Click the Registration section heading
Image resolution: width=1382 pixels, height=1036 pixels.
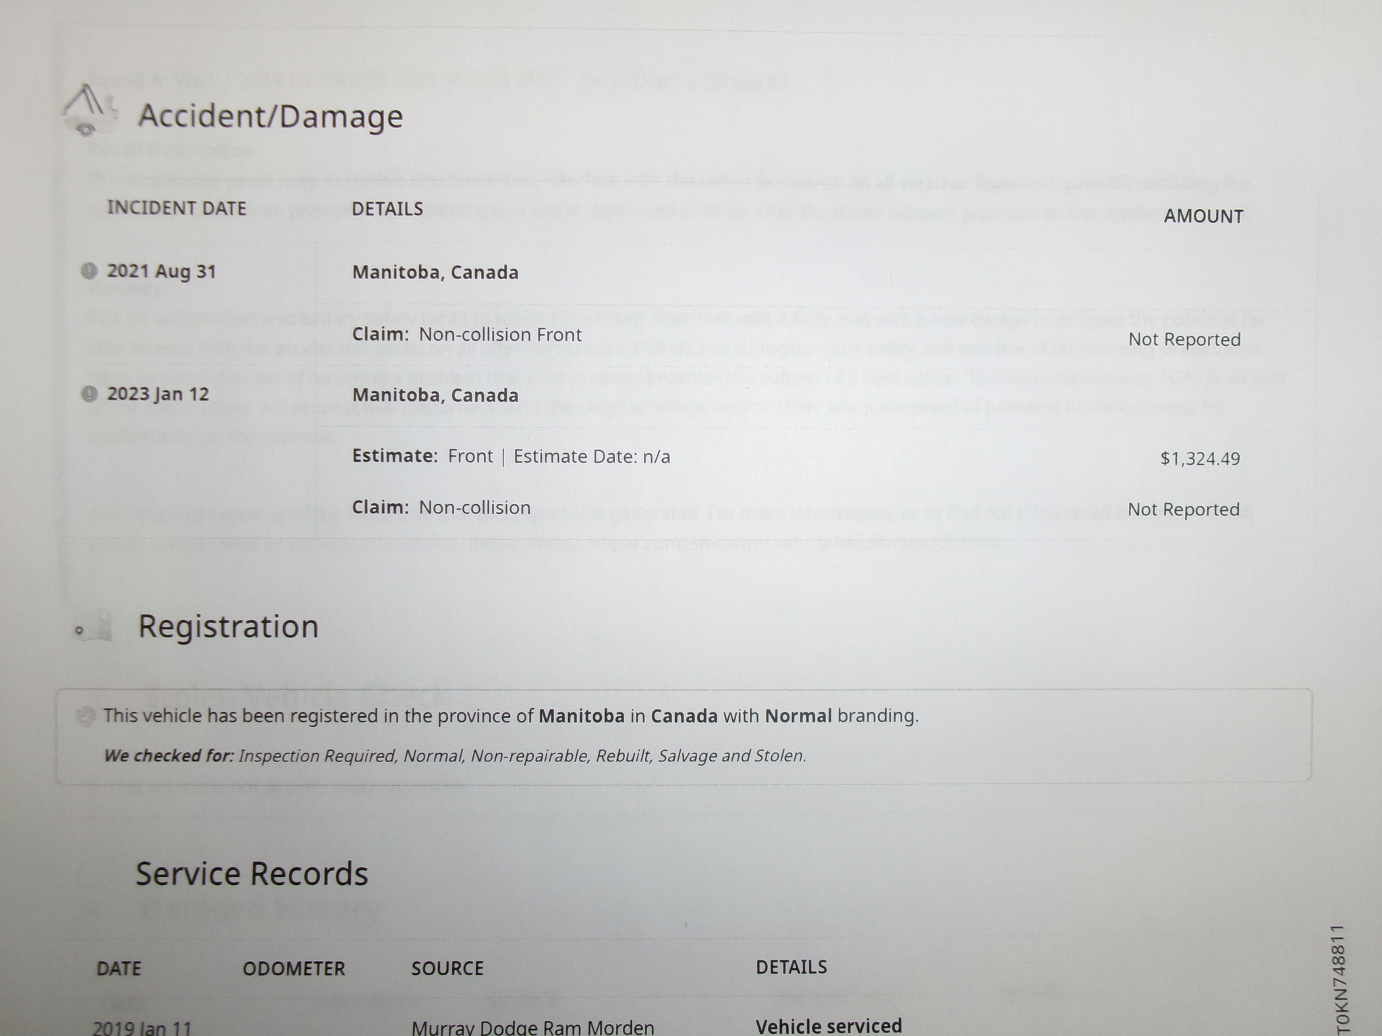(x=228, y=627)
